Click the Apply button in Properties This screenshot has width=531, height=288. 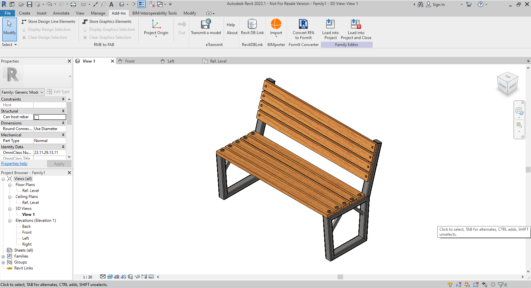(59, 164)
